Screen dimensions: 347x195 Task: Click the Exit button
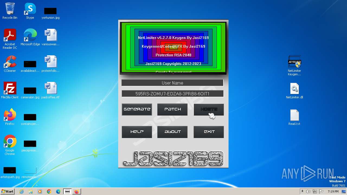[x=209, y=132]
